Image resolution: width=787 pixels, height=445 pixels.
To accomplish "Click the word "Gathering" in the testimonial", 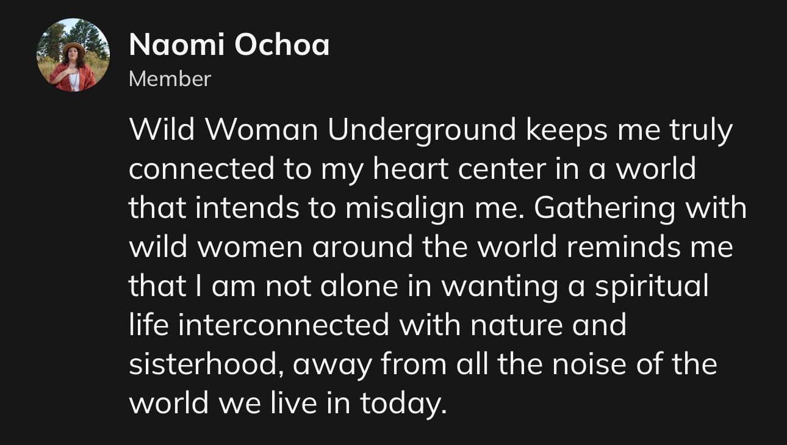I will click(605, 208).
